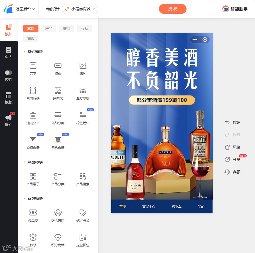The width and height of the screenshot is (255, 253).
Task: Click the orange 授权 authorize button
Action: [172, 9]
